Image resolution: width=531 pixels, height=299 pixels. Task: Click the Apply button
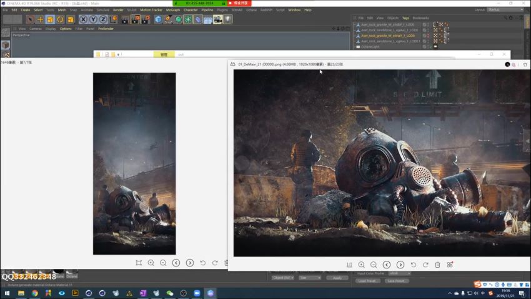tap(337, 278)
